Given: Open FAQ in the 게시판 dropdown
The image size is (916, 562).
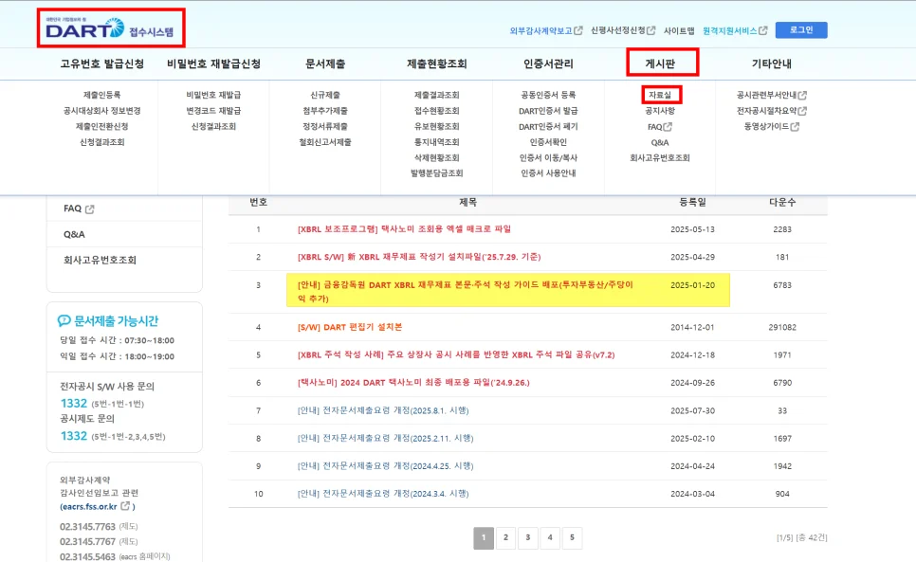Looking at the screenshot, I should [x=660, y=127].
